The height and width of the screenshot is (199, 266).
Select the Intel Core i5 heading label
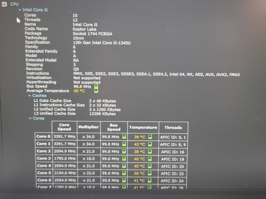click(35, 10)
